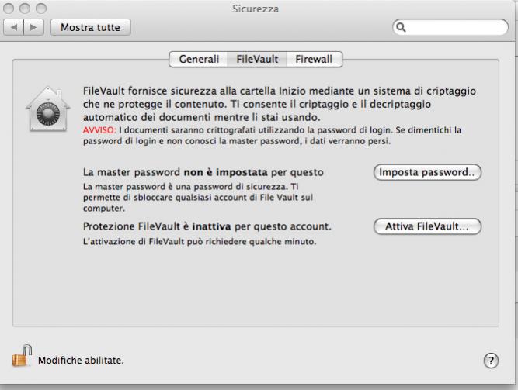Close the Sicurezza window
The image size is (518, 390).
coord(9,9)
